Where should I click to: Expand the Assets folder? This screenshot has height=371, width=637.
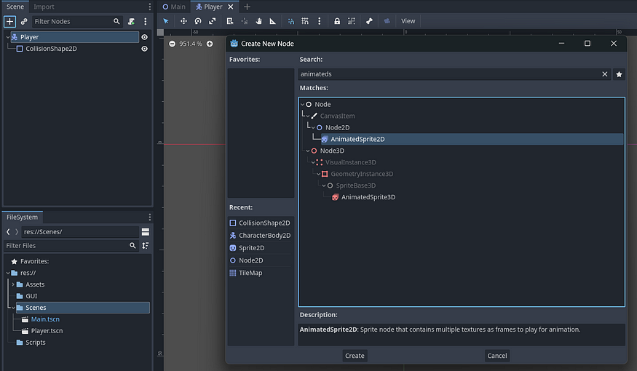click(x=13, y=284)
